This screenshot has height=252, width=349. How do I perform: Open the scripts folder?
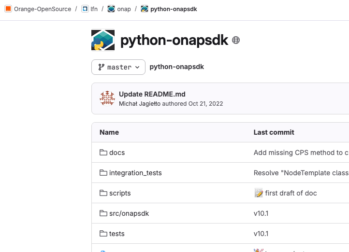click(120, 193)
